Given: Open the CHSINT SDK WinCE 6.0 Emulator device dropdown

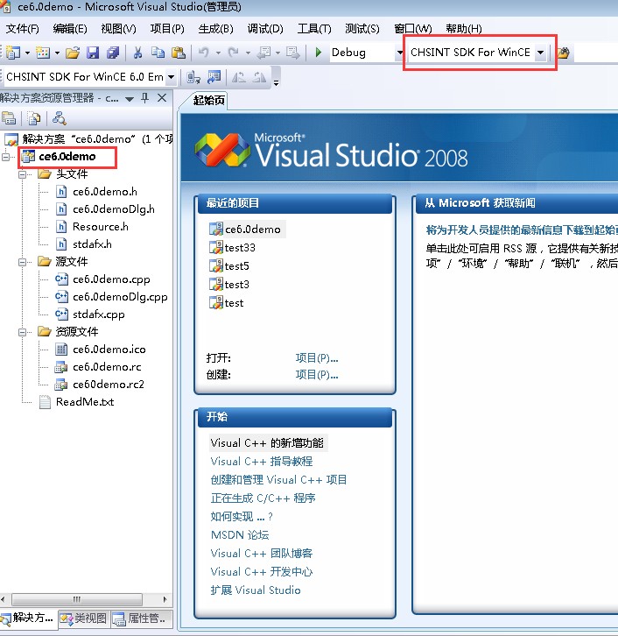Looking at the screenshot, I should point(171,77).
